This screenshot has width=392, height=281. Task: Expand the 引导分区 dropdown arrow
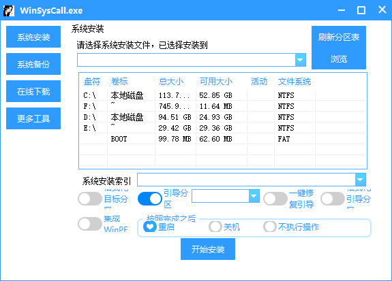click(254, 196)
